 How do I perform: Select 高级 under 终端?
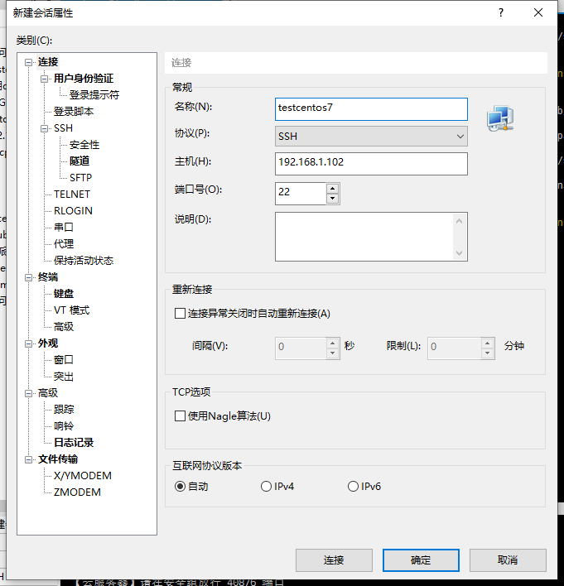point(64,327)
